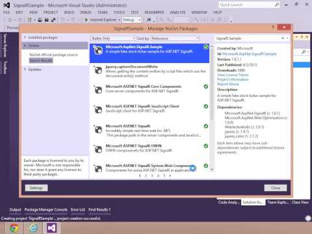312x234 pixels.
Task: Open the Report Abuse link
Action: [x=228, y=84]
